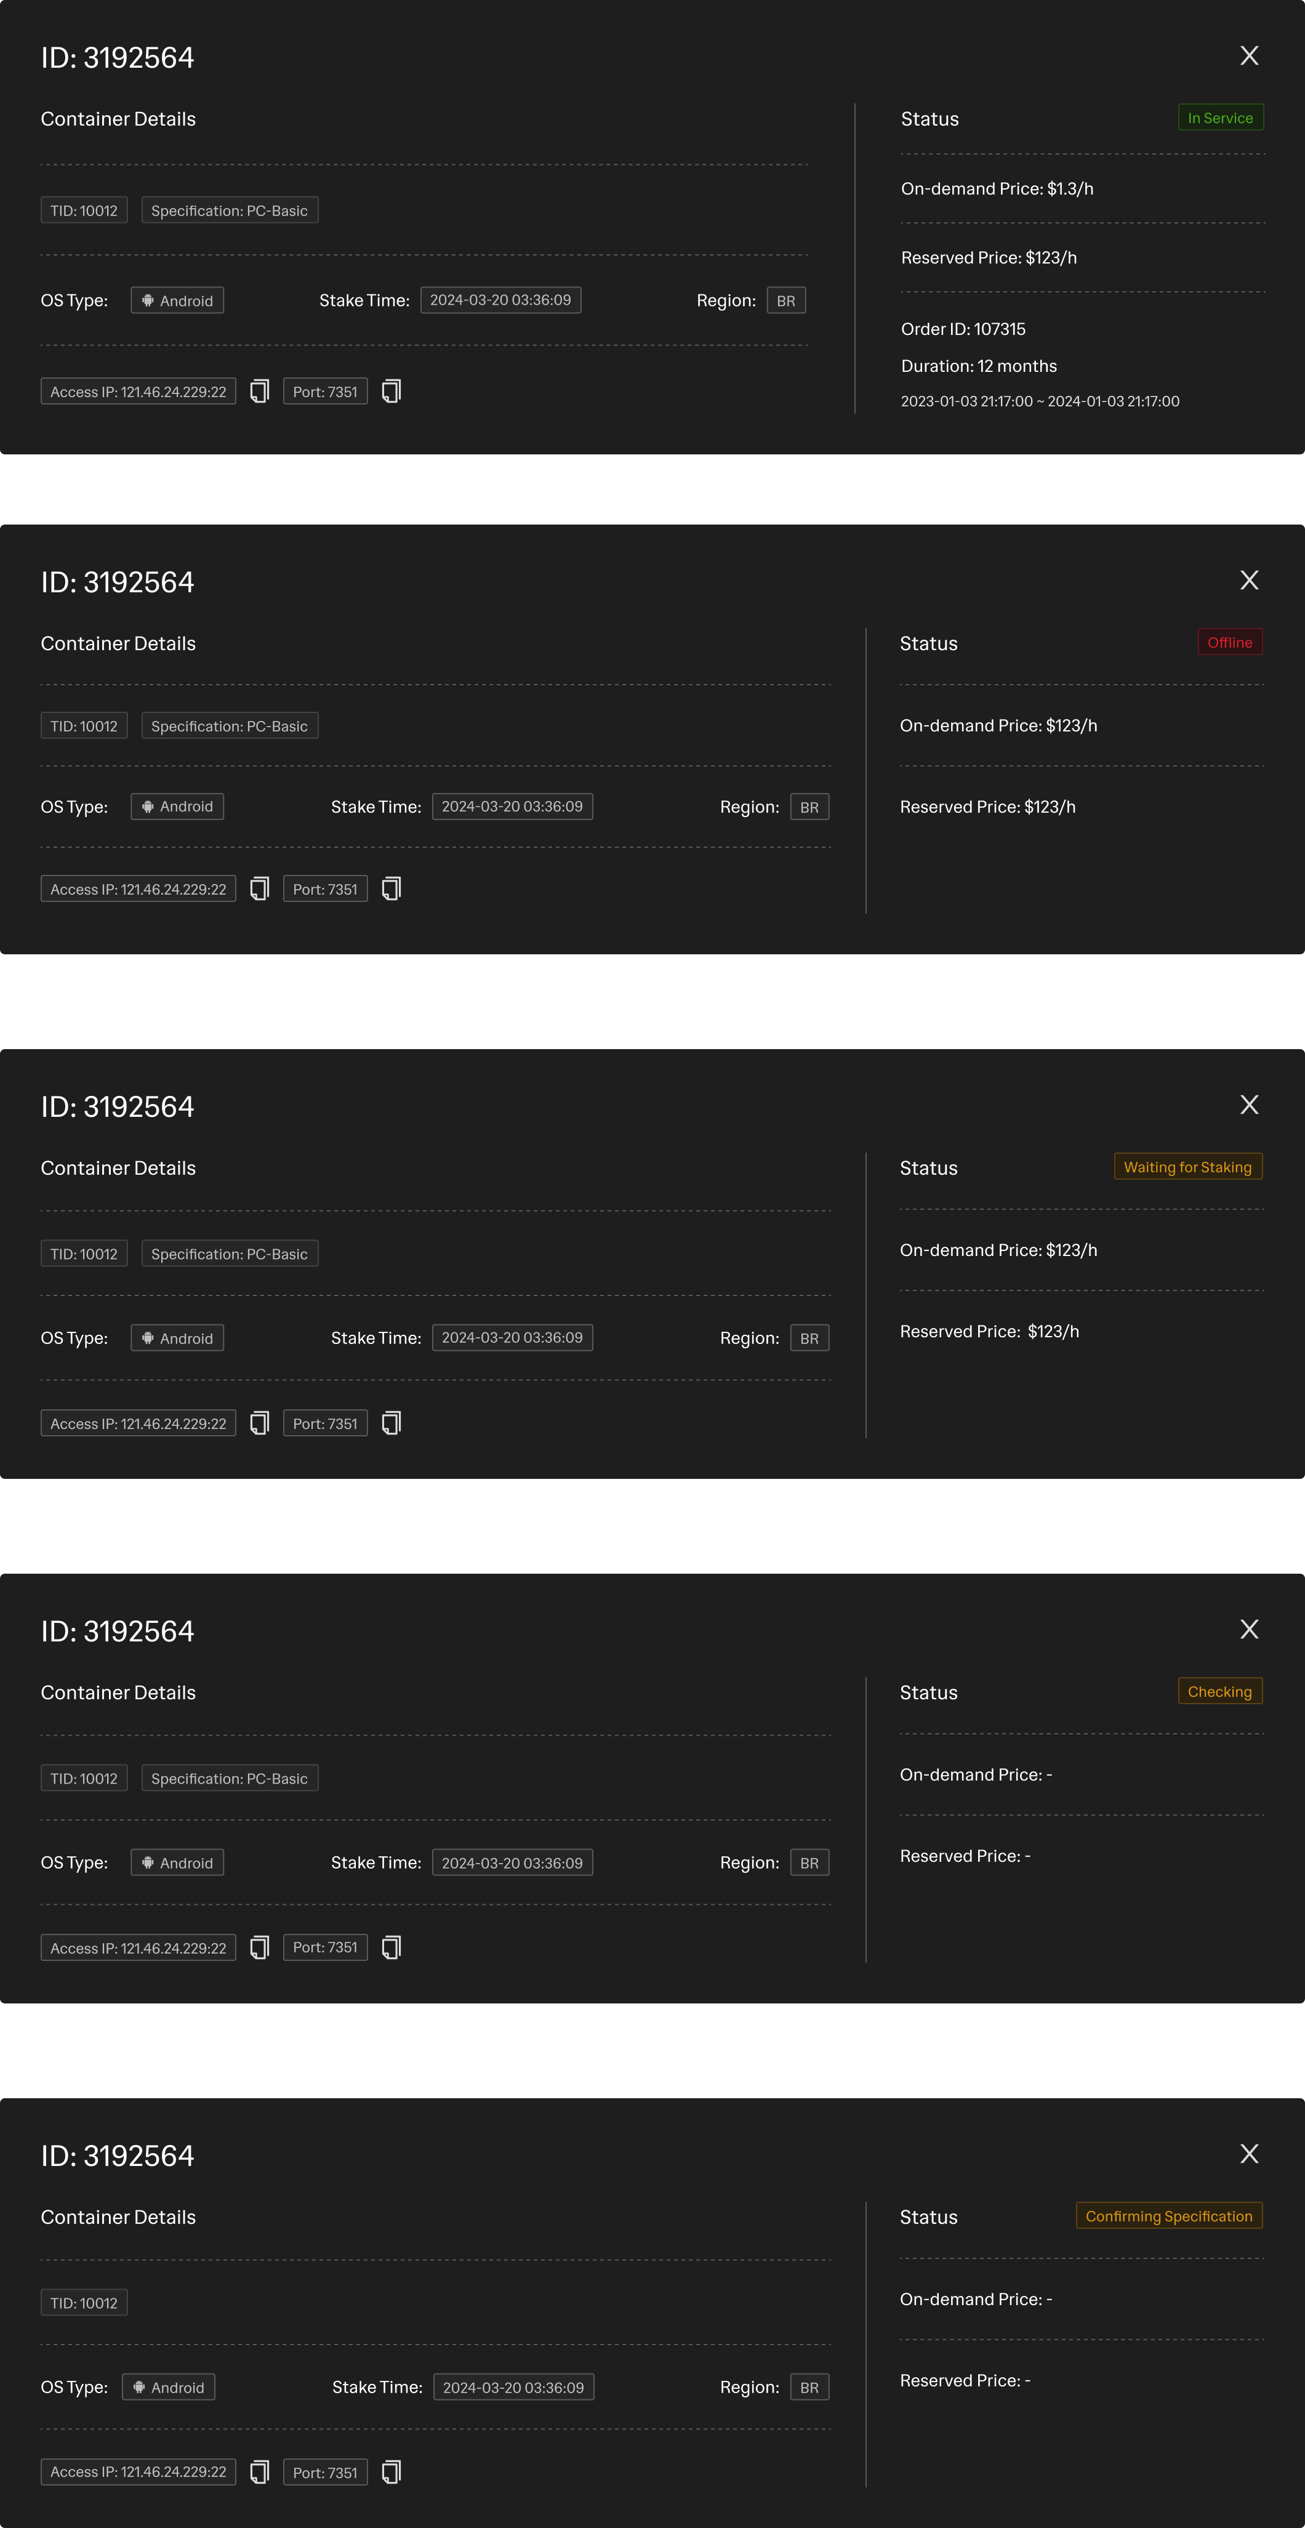Copy the Access IP in the In Service panel
This screenshot has width=1305, height=2528.
point(259,392)
